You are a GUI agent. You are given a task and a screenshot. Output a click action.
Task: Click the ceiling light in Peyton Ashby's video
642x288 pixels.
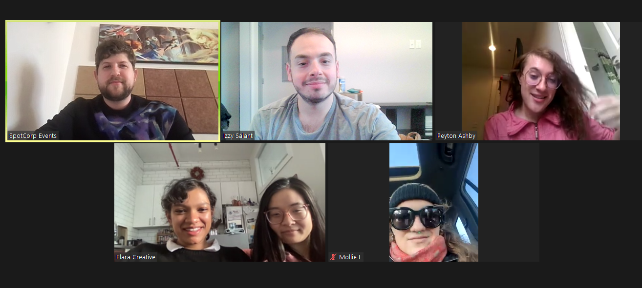click(x=492, y=48)
